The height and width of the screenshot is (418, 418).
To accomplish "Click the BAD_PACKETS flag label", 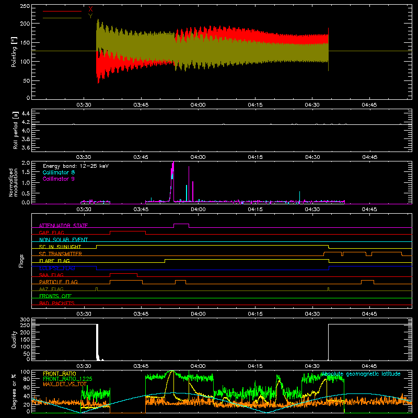I will 57,303.
